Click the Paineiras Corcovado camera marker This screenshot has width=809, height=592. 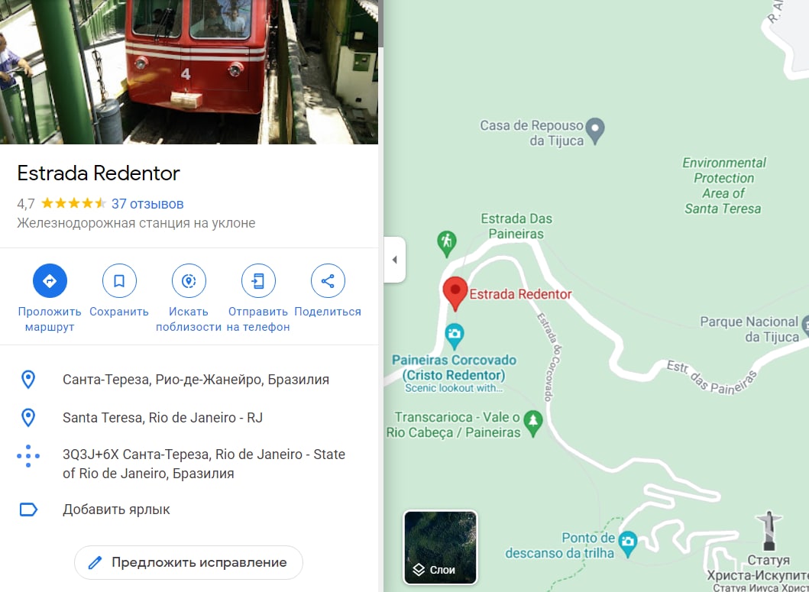454,336
